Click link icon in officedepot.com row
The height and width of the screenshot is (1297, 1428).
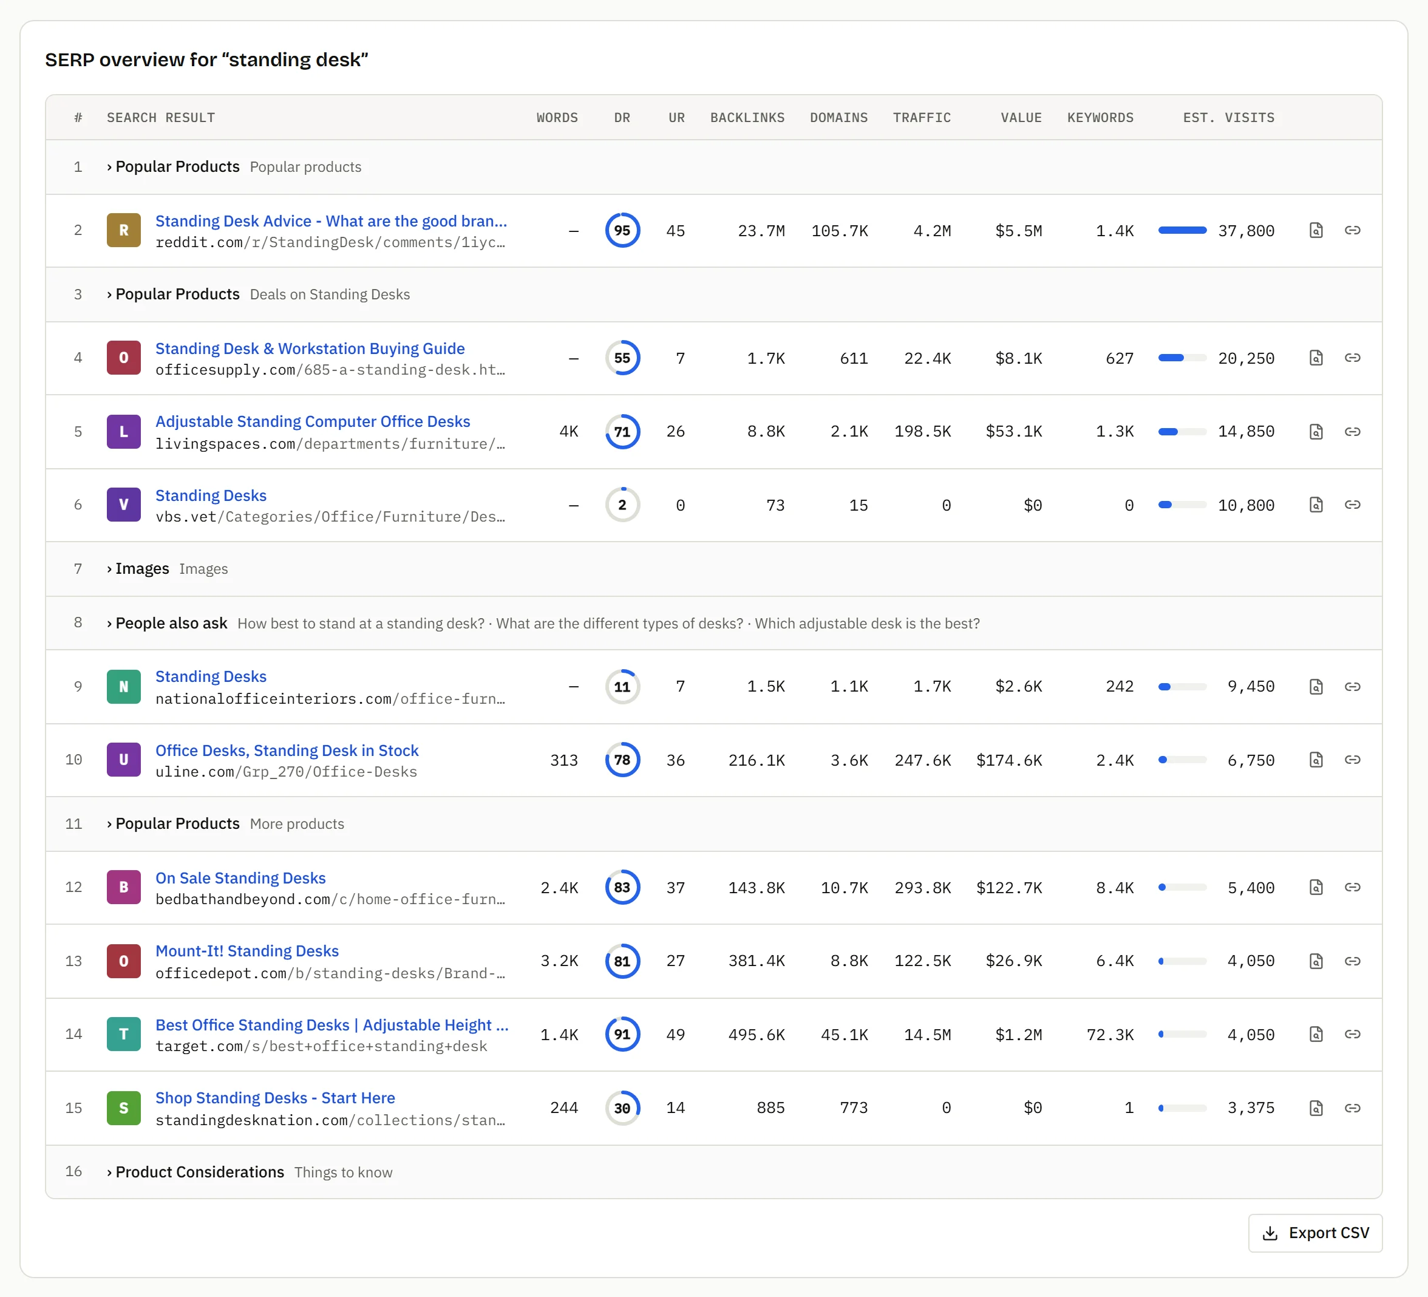pyautogui.click(x=1352, y=961)
